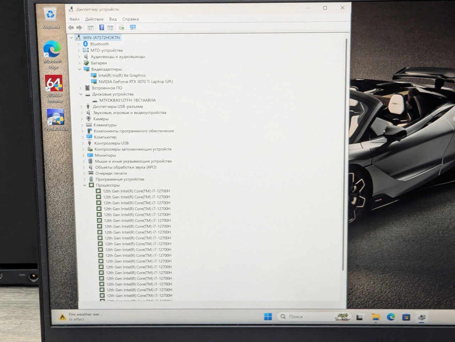Image resolution: width=455 pixels, height=342 pixels.
Task: Launch the AIDA64 Extreme desktop shortcut
Action: (x=54, y=89)
